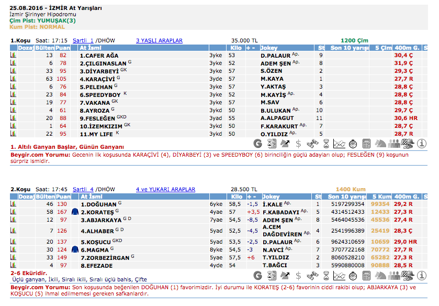This screenshot has height=306, width=439.
Task: Open bar chart icon beside CAFER AĞA
Action: [14, 55]
